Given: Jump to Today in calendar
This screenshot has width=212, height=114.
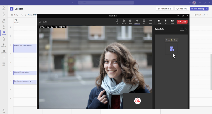Looking at the screenshot, I should click(x=15, y=15).
